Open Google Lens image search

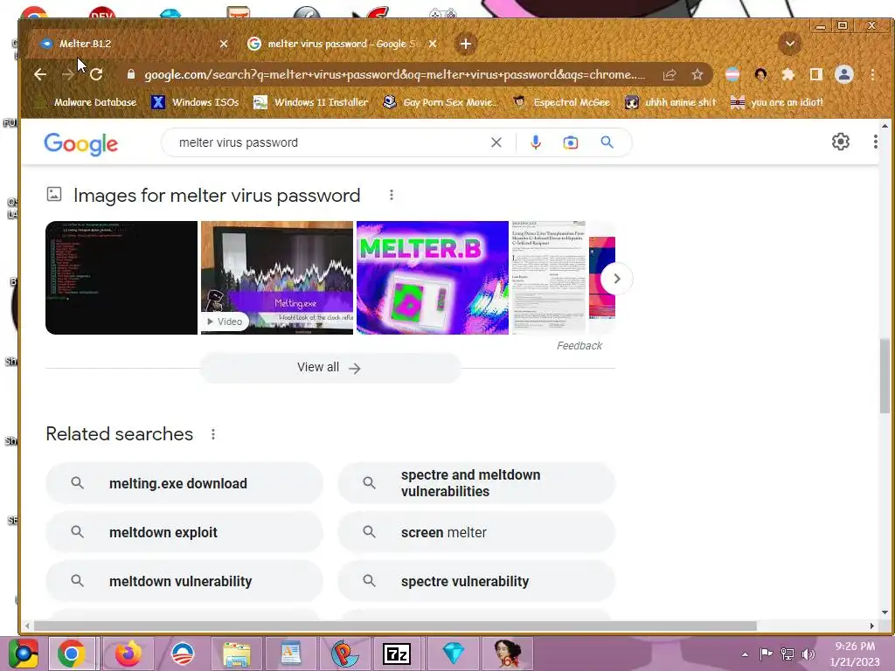coord(570,142)
